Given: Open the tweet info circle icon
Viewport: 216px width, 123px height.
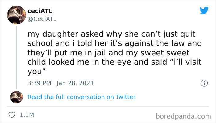Looking at the screenshot, I should tap(204, 83).
